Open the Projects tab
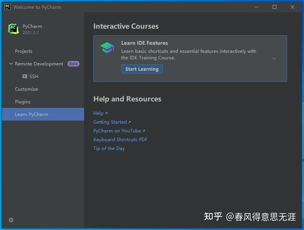304x230 pixels. pos(24,51)
